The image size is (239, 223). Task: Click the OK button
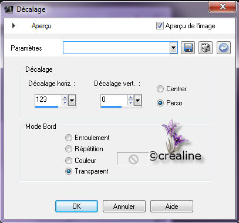(76, 207)
